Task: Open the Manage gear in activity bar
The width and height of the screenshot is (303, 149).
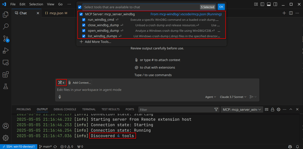Action: pyautogui.click(x=6, y=138)
